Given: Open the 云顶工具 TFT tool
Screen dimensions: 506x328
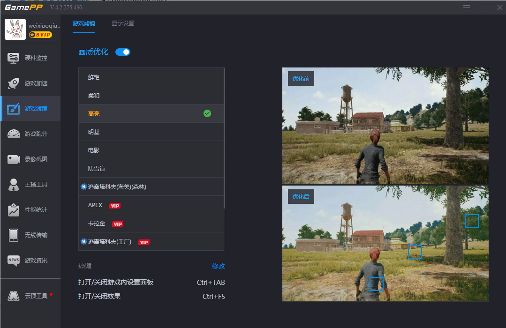Looking at the screenshot, I should 30,296.
